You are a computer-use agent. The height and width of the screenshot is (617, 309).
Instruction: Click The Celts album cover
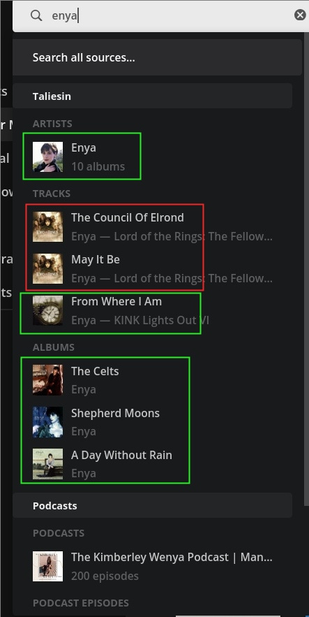(x=47, y=379)
